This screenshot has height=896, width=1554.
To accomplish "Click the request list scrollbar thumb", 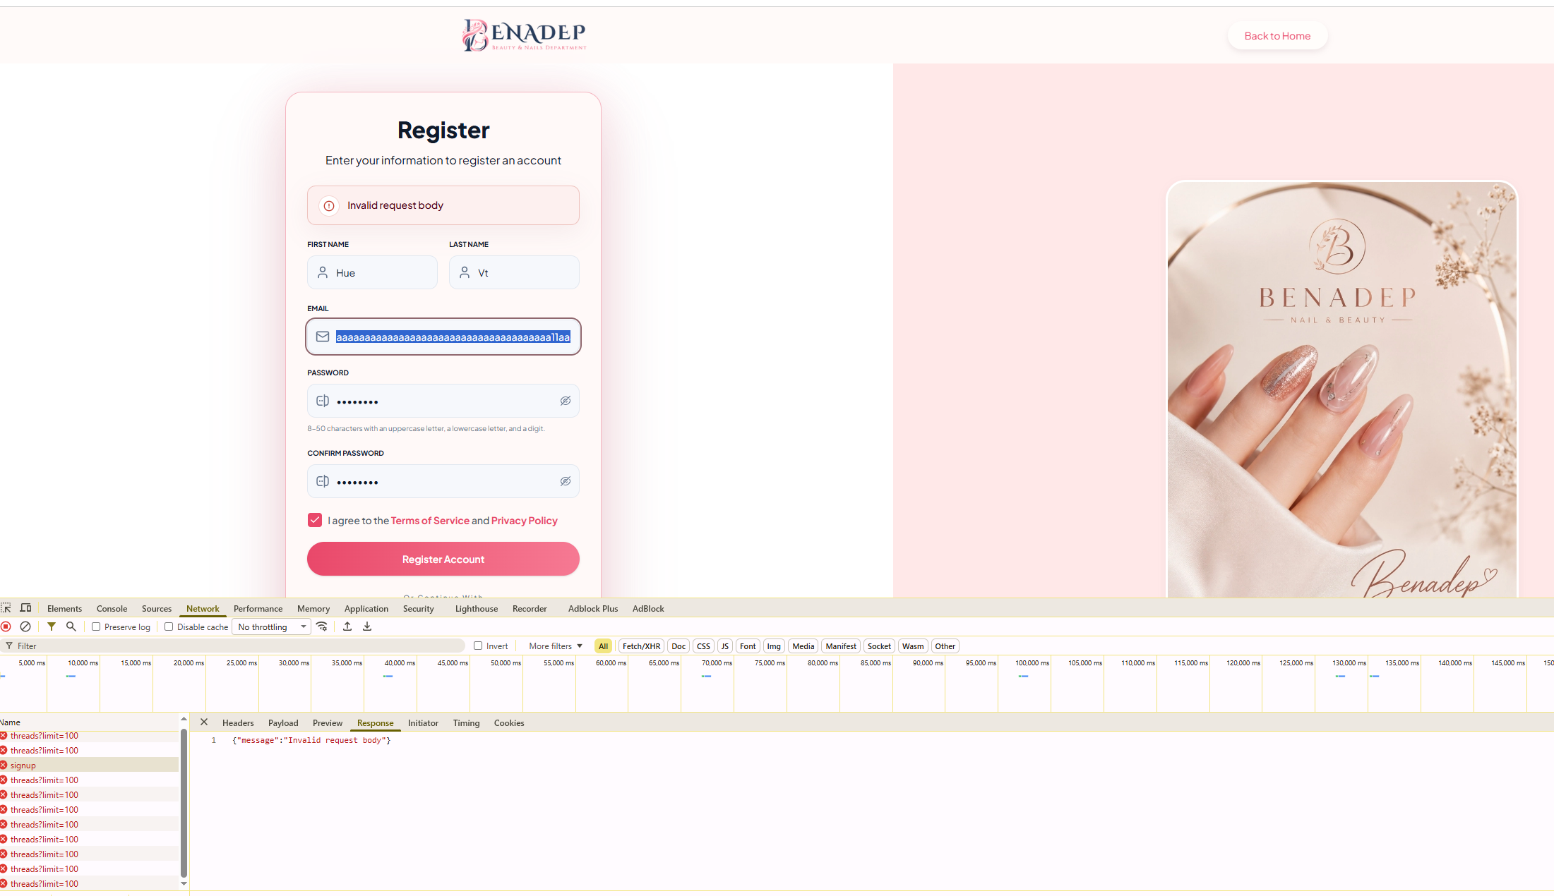I will coord(184,802).
